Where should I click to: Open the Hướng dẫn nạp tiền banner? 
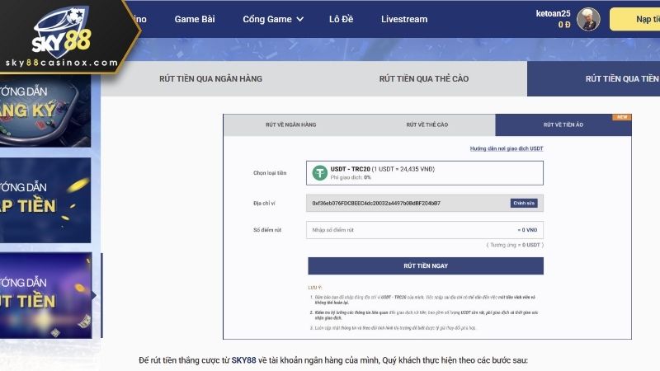point(45,200)
